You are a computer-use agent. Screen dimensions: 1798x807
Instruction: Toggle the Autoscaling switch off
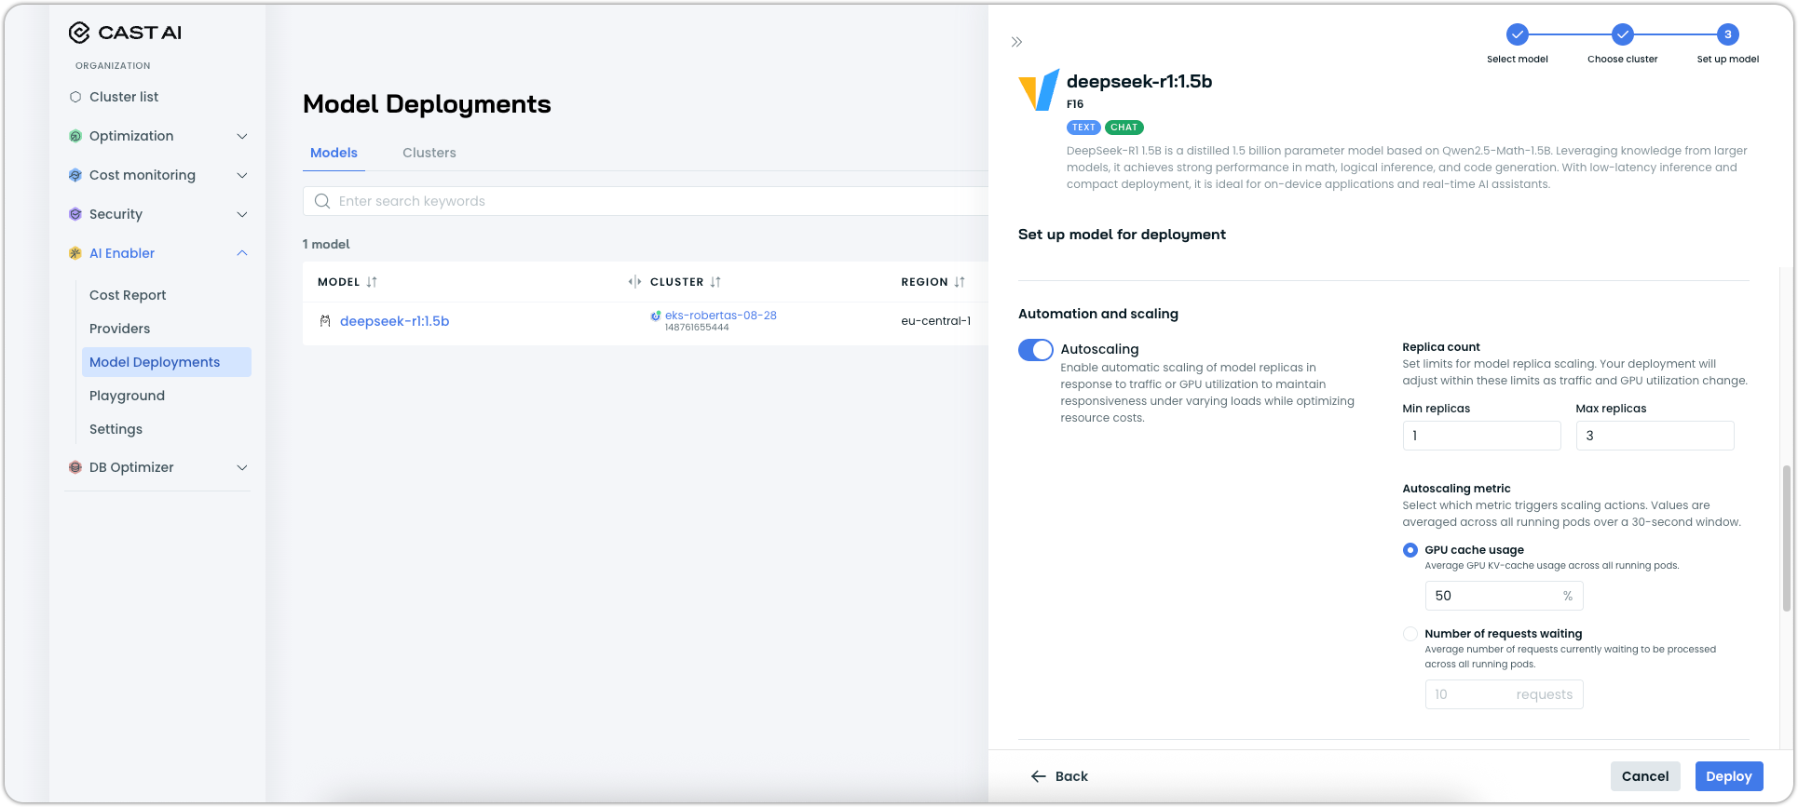tap(1036, 350)
